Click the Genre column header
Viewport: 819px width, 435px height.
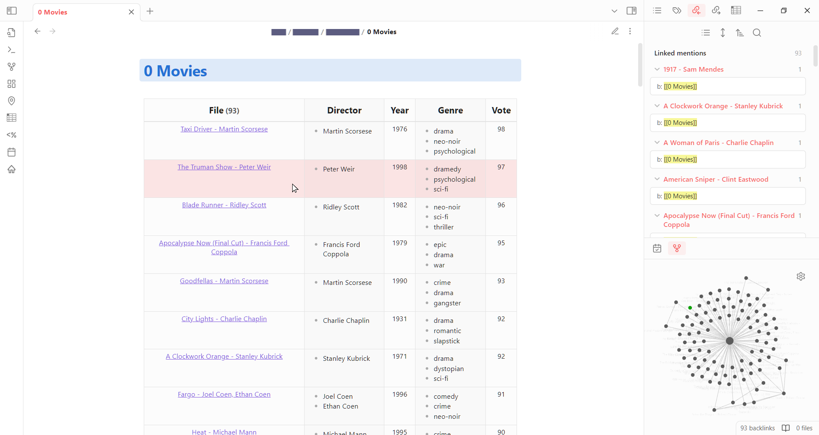tap(450, 110)
